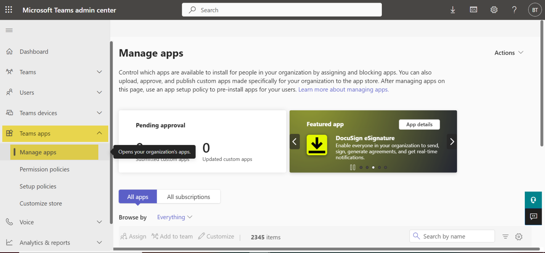This screenshot has width=545, height=253.
Task: Click Microsoft Teams admin center title
Action: 69,10
